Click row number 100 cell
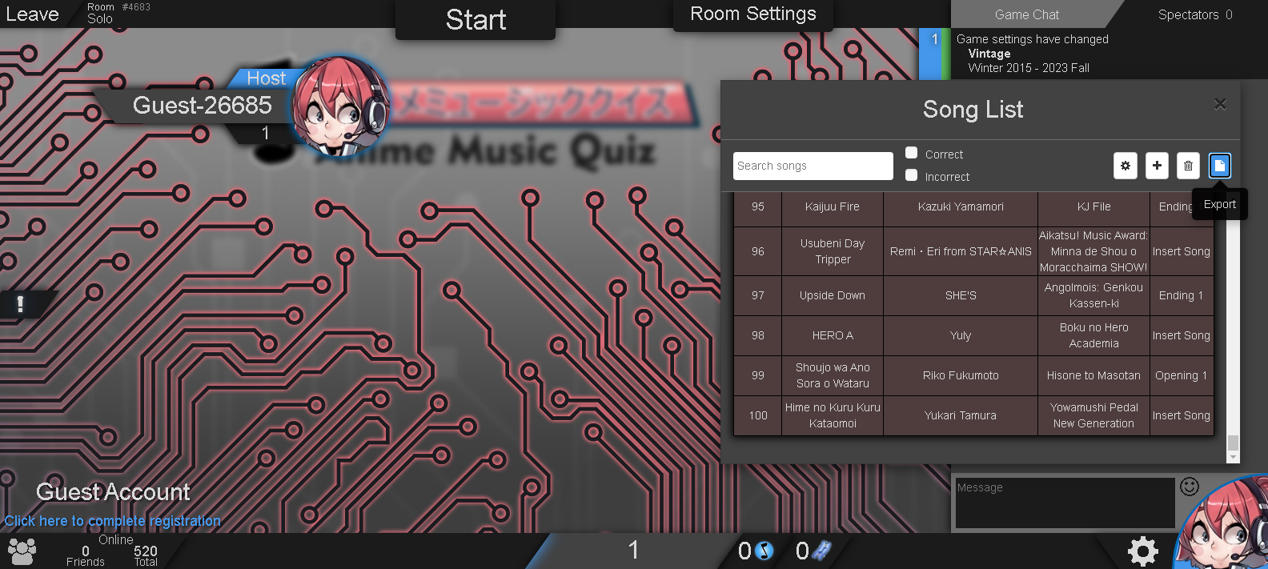The image size is (1268, 569). (758, 415)
